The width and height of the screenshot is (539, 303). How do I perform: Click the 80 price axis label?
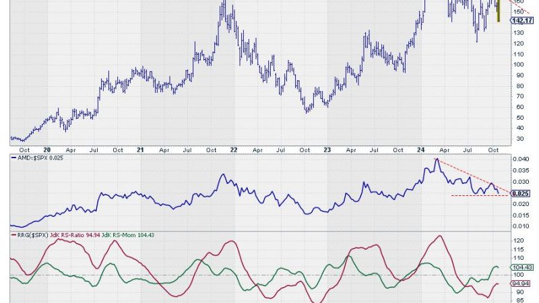click(520, 86)
